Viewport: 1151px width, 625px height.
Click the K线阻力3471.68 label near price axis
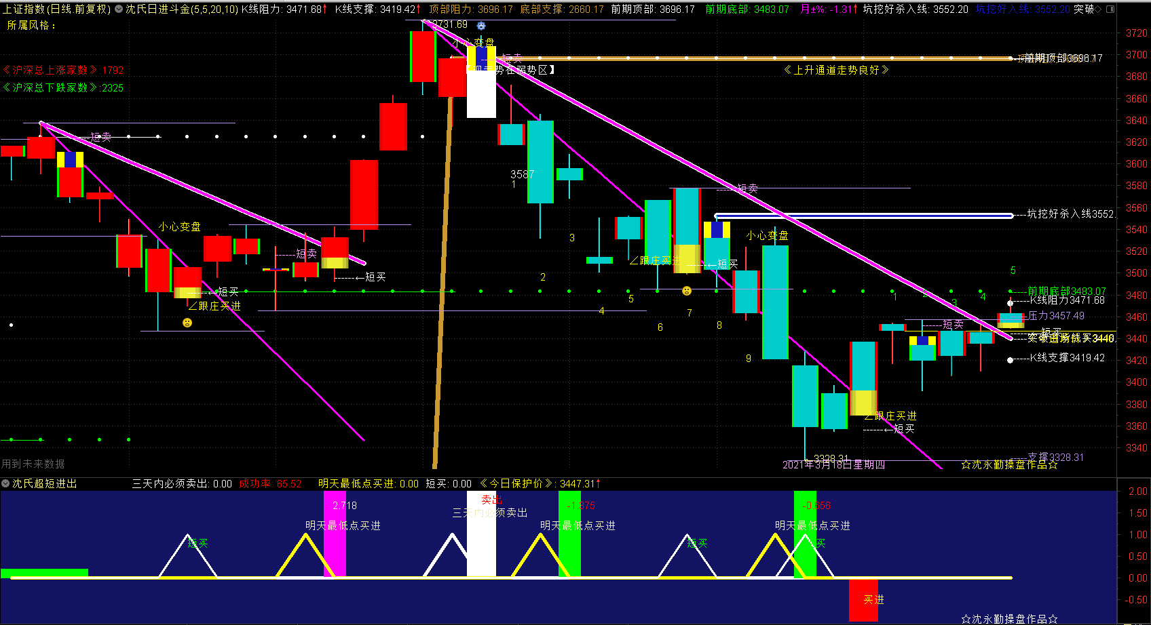1068,300
